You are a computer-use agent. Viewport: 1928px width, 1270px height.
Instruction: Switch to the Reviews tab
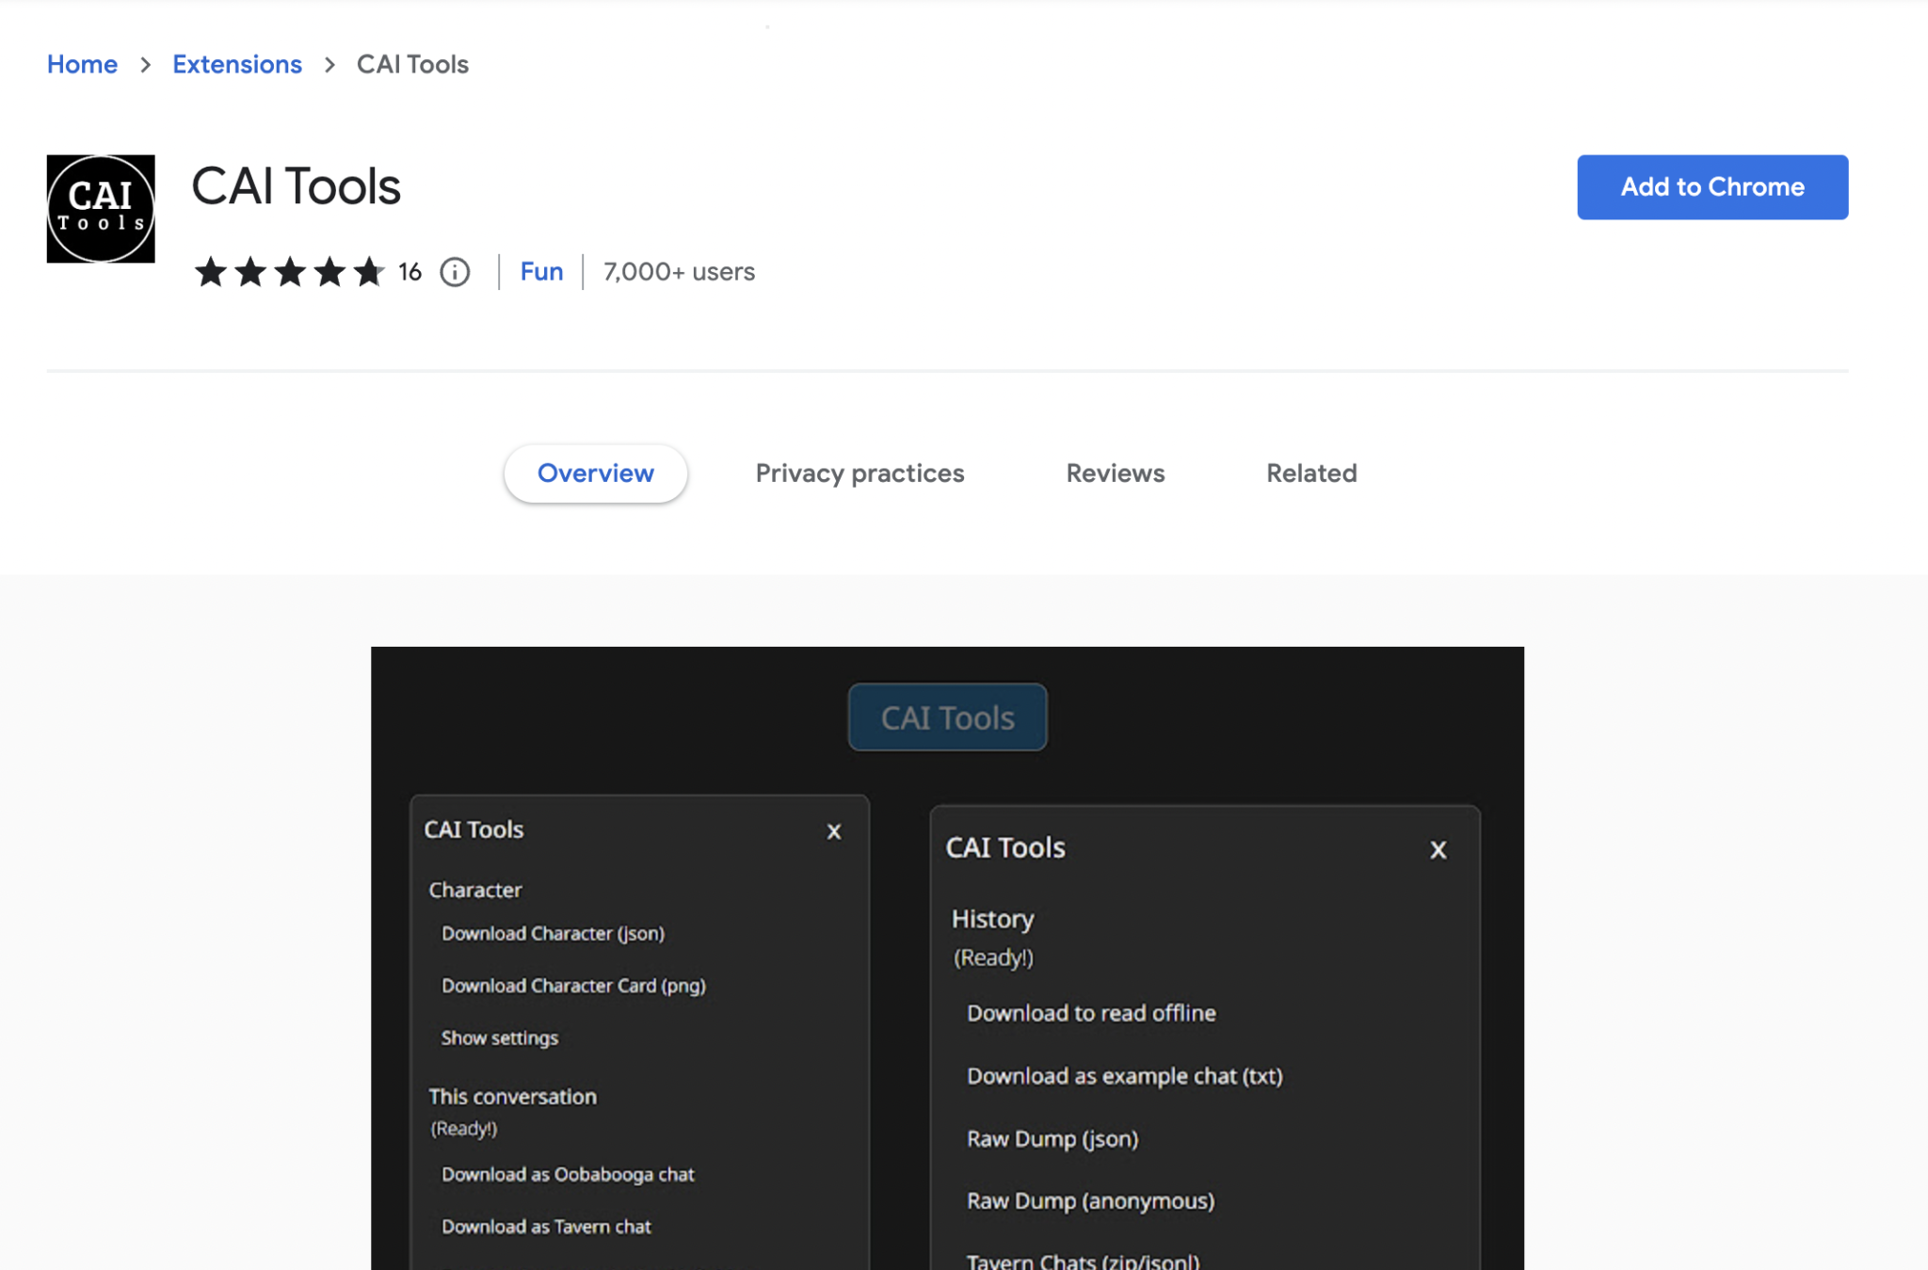click(1115, 473)
